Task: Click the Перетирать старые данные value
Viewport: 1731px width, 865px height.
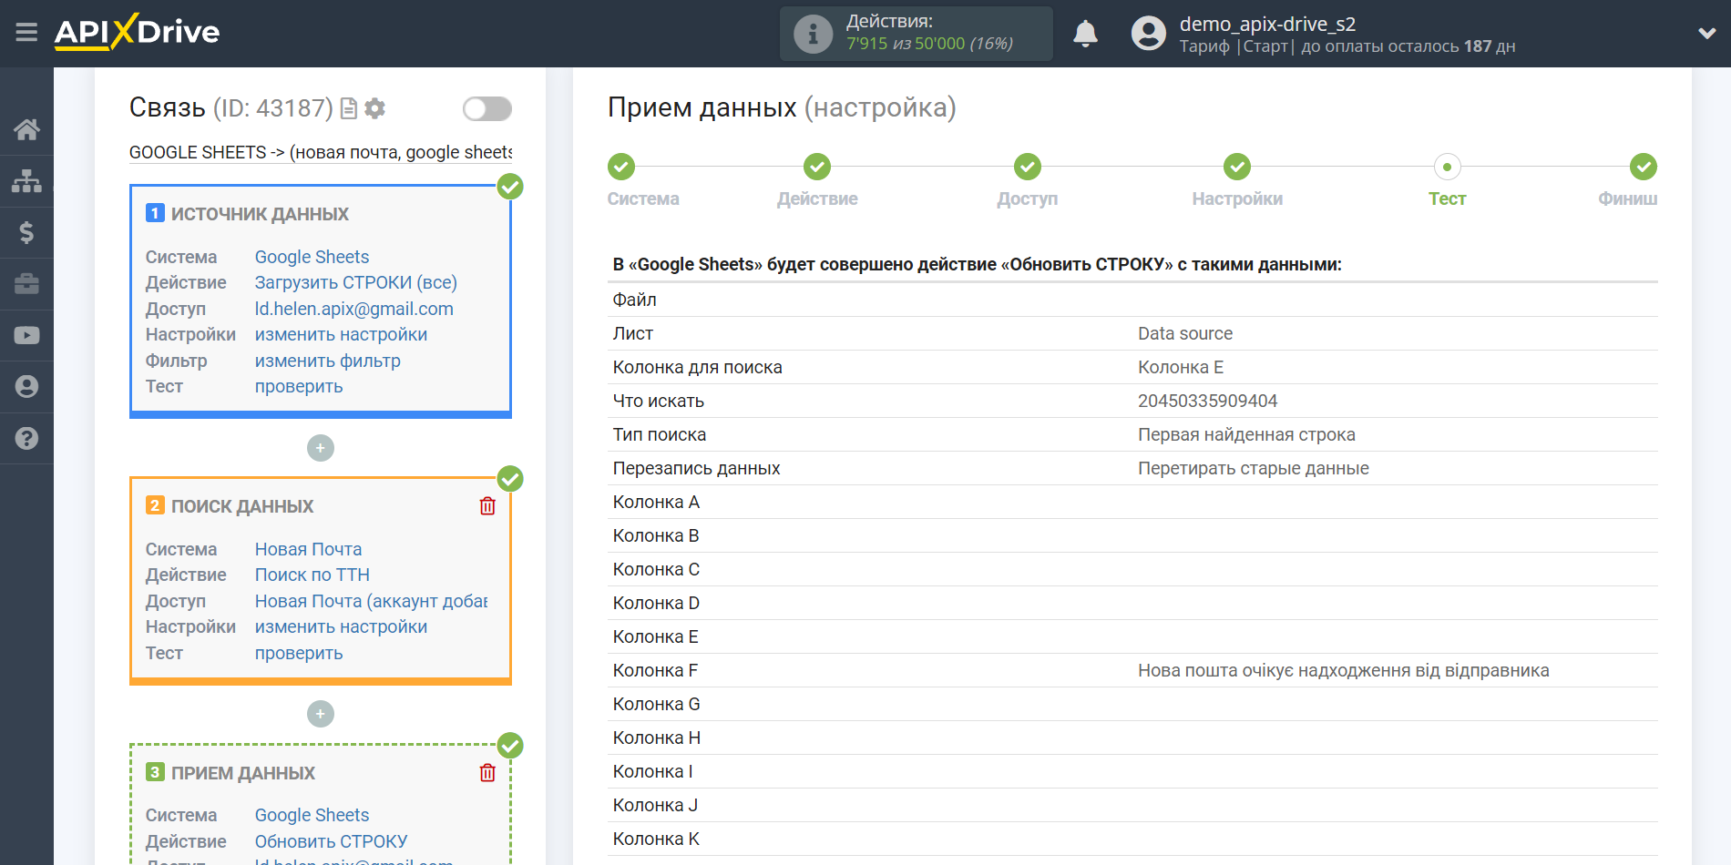Action: (1253, 468)
